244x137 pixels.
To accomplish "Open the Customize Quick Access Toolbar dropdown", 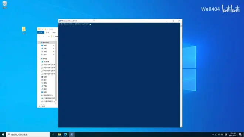I will coord(48,29).
